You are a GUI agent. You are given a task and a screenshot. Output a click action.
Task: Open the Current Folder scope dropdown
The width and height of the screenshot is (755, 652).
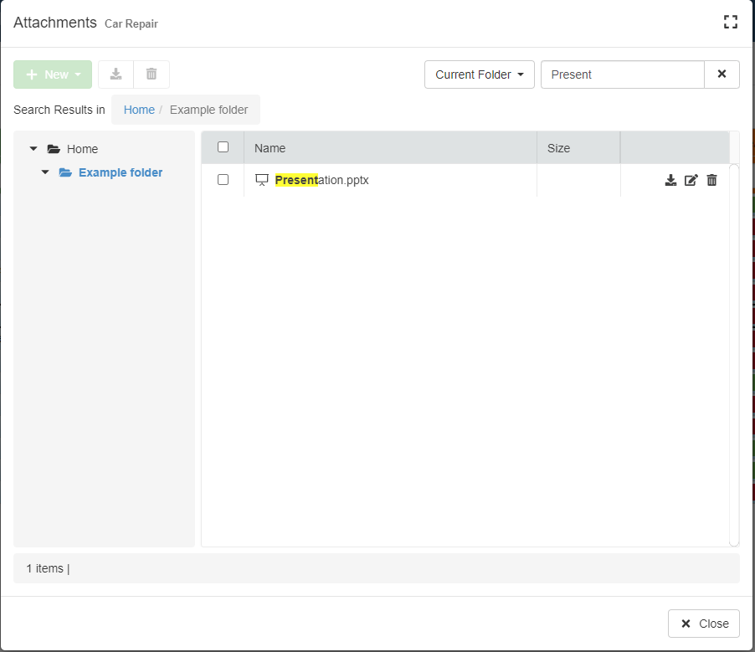(x=479, y=74)
